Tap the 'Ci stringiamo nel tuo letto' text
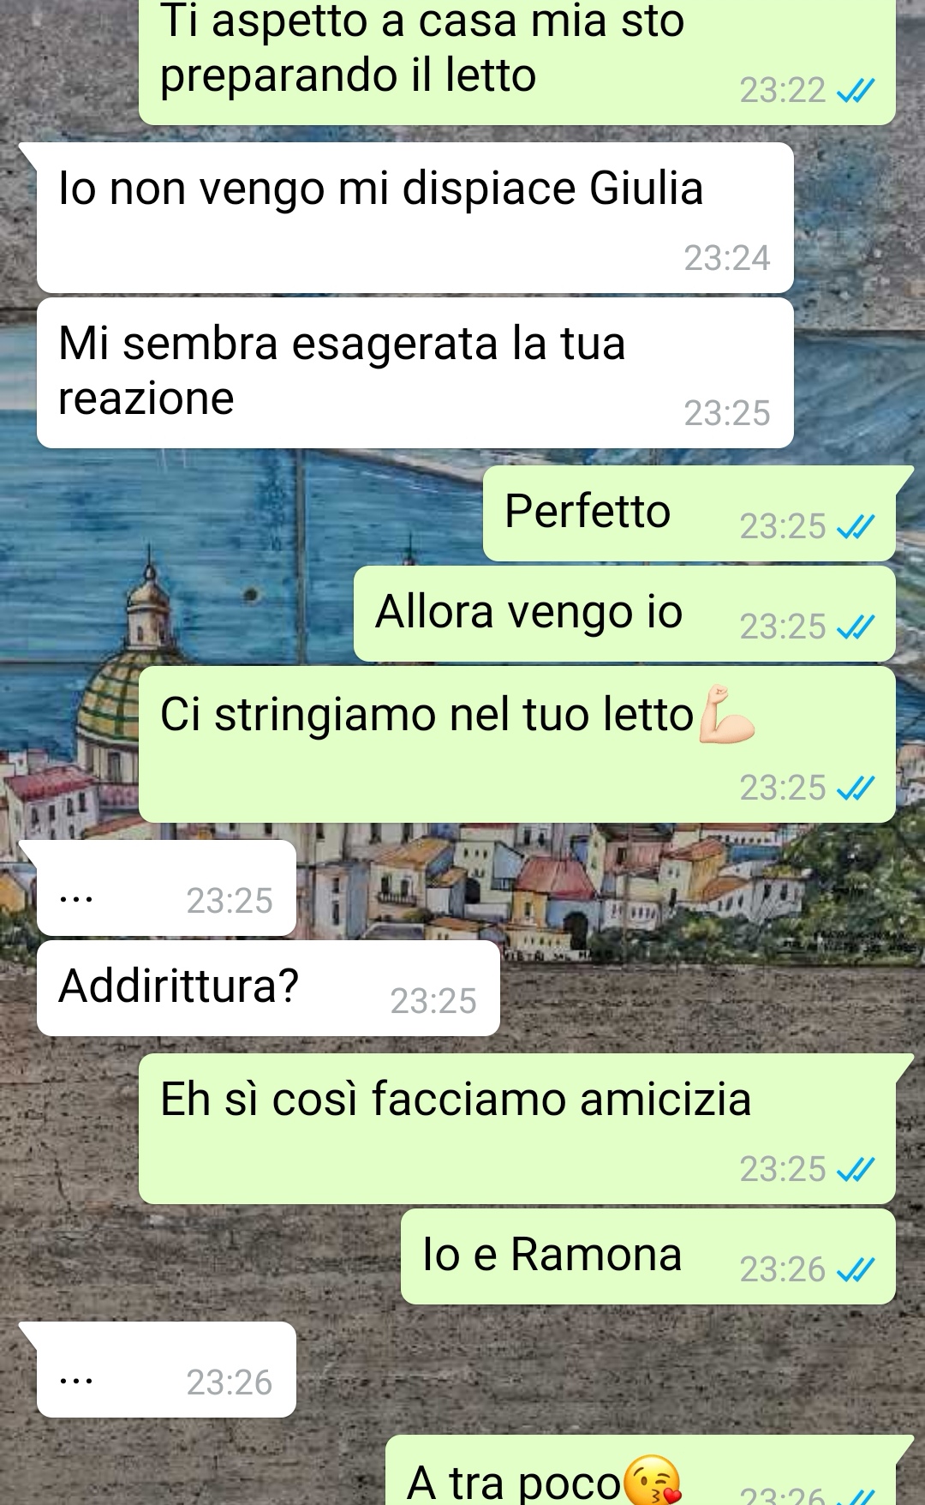Viewport: 925px width, 1505px height. pos(427,715)
